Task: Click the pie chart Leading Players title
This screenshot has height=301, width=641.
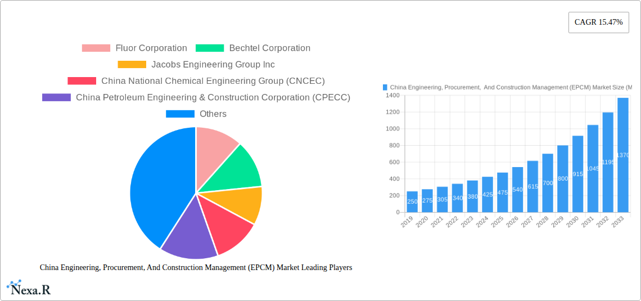Action: click(x=196, y=268)
